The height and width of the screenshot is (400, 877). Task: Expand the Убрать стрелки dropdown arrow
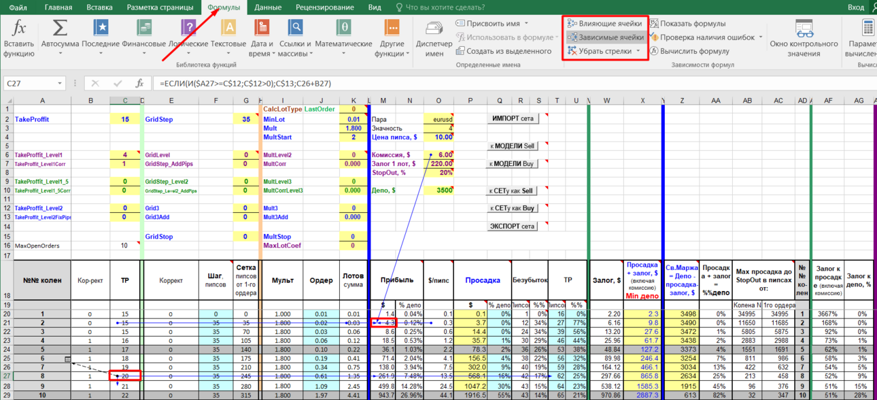(x=638, y=51)
